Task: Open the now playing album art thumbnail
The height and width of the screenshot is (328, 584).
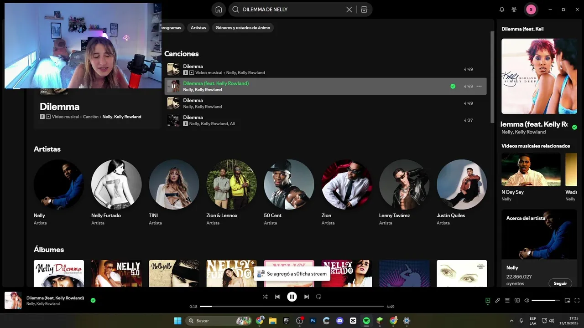Action: 13,301
